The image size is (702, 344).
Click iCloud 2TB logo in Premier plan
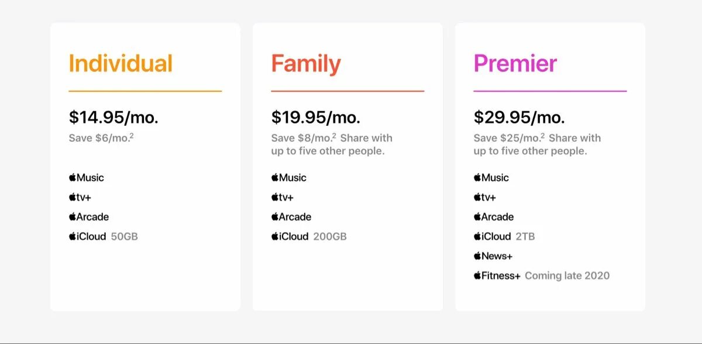tap(493, 236)
